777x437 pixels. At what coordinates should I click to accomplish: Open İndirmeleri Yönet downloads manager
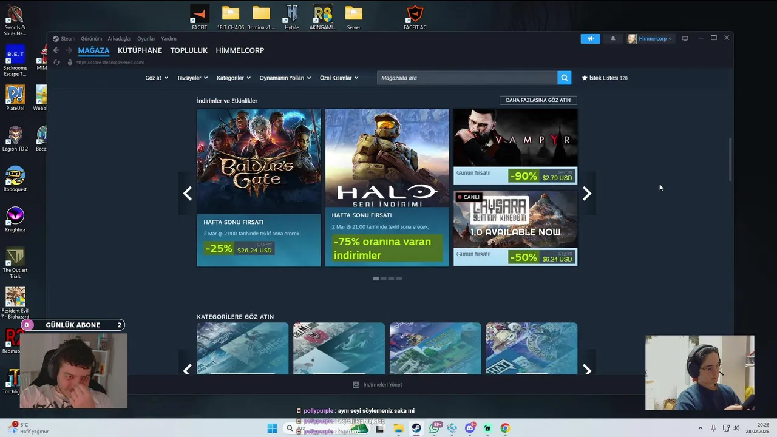coord(378,384)
